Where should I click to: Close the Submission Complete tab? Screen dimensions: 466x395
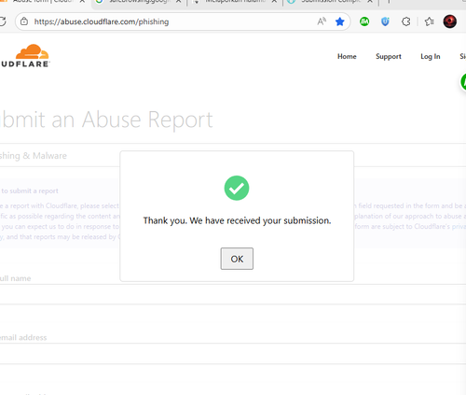(370, 2)
